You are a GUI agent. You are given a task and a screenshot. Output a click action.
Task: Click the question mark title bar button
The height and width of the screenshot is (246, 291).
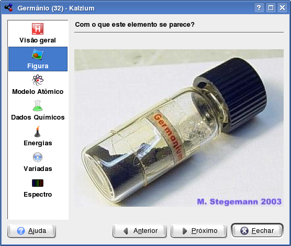(259, 8)
